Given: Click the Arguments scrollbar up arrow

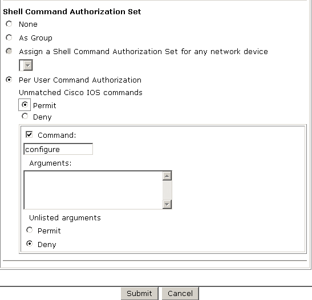Looking at the screenshot, I should pos(167,176).
